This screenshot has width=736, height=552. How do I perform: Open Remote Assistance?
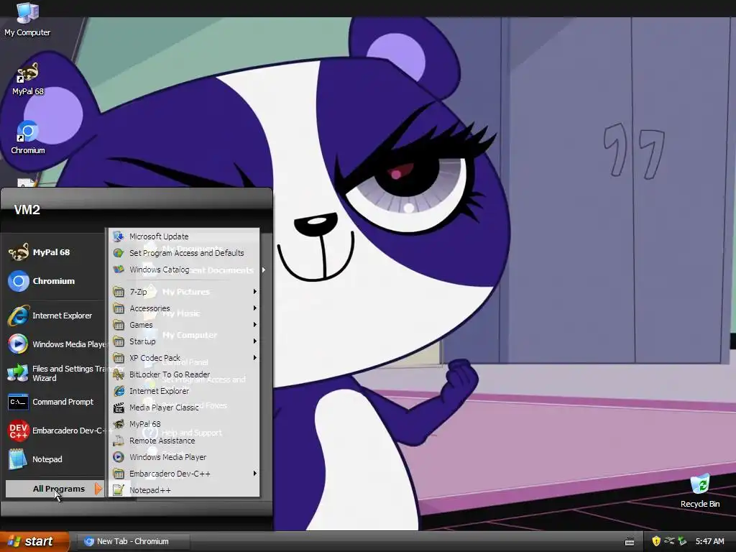click(184, 441)
